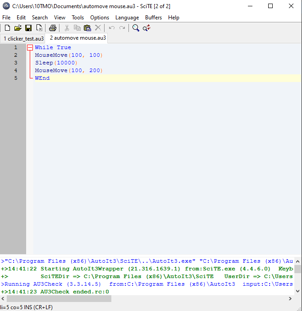Click the horizontal scrollbar right arrow
The image size is (302, 311).
pos(290,298)
